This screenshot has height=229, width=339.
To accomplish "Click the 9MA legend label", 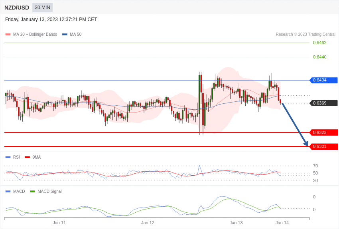I will (x=37, y=157).
